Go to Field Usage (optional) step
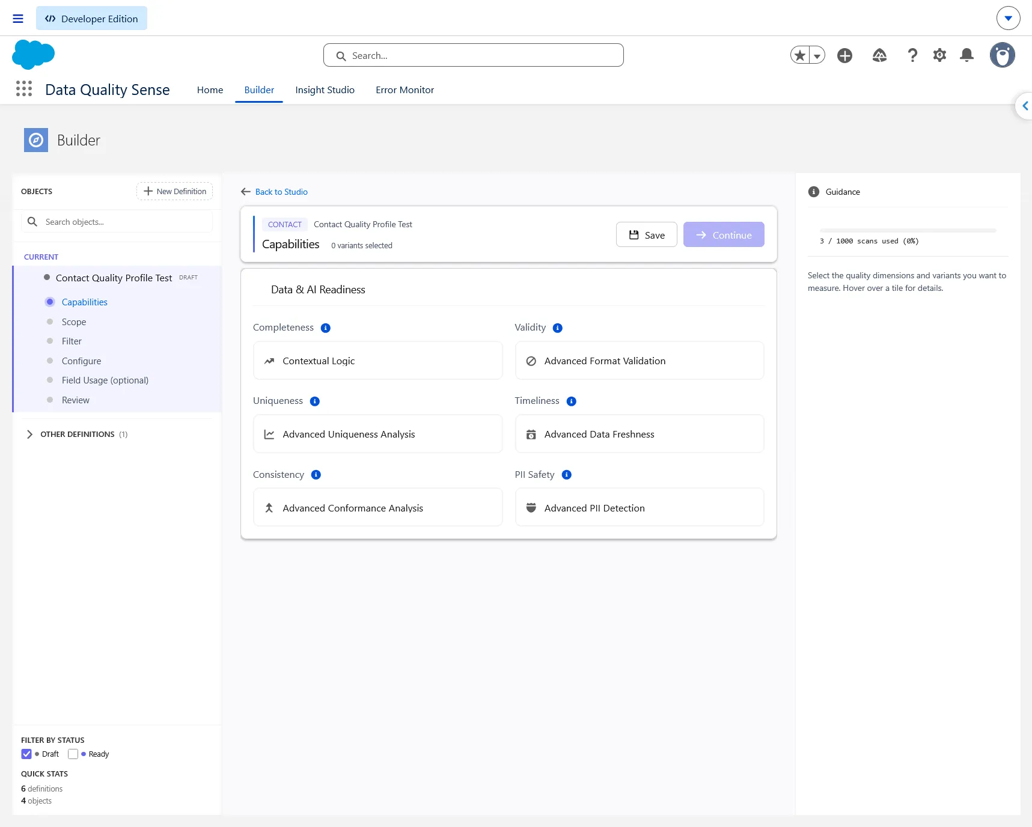 [x=105, y=380]
